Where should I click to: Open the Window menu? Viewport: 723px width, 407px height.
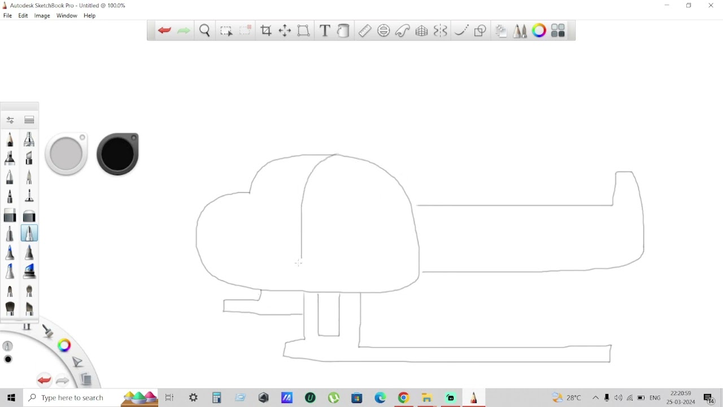(x=67, y=16)
